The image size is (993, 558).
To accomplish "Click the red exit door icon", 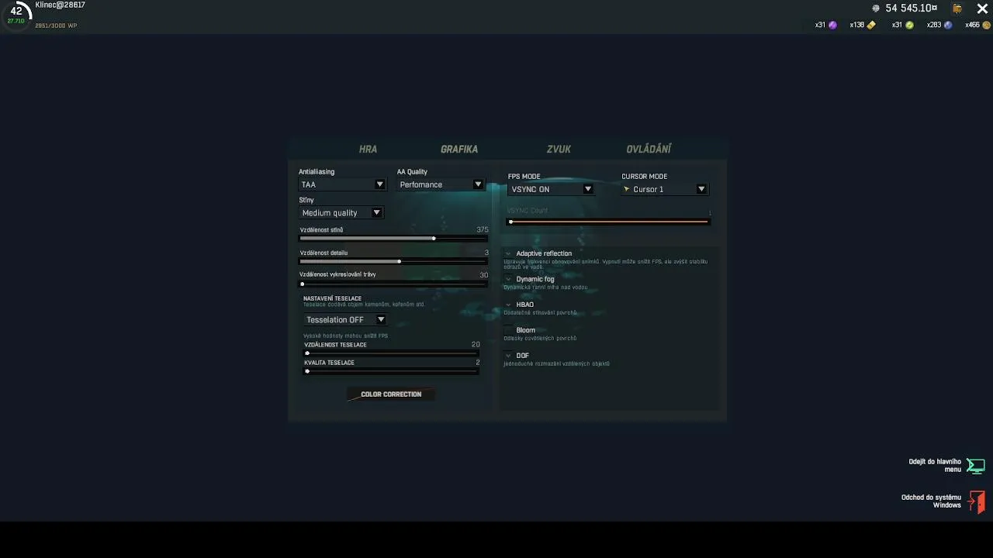I will (977, 501).
